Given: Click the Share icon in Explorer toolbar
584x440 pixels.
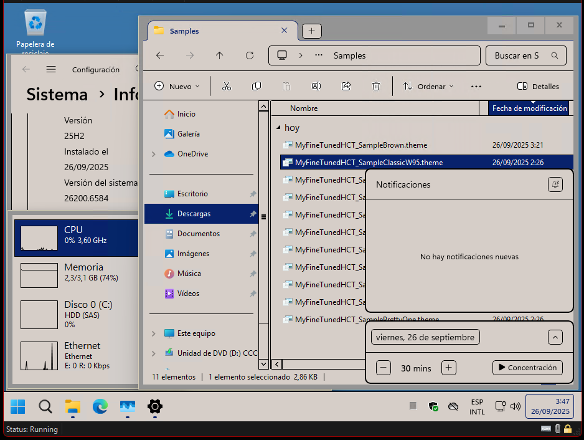Looking at the screenshot, I should (x=346, y=87).
